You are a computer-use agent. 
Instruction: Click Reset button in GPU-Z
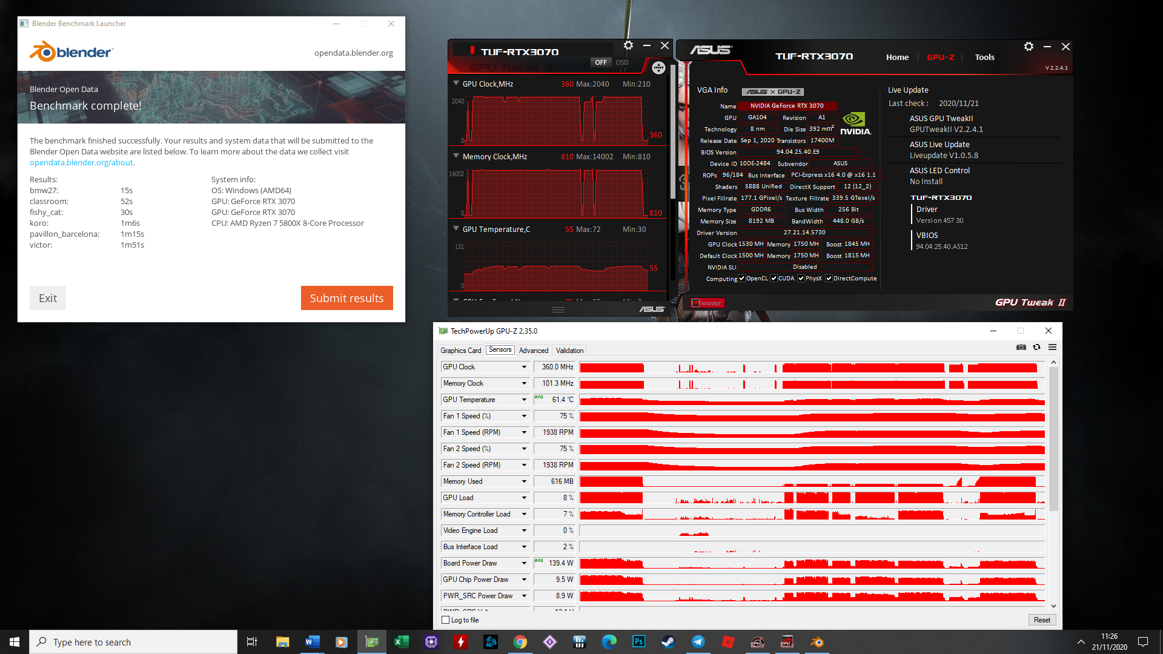1042,620
